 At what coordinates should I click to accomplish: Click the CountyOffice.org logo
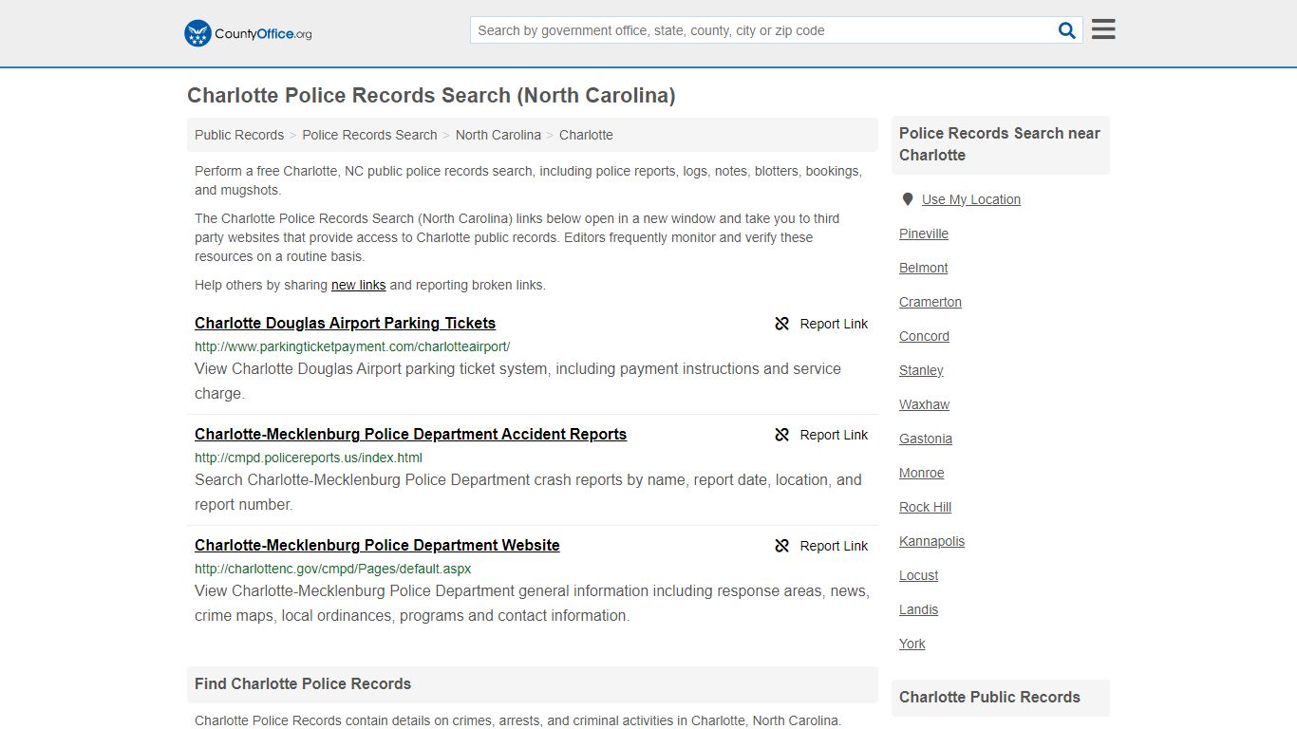click(248, 33)
